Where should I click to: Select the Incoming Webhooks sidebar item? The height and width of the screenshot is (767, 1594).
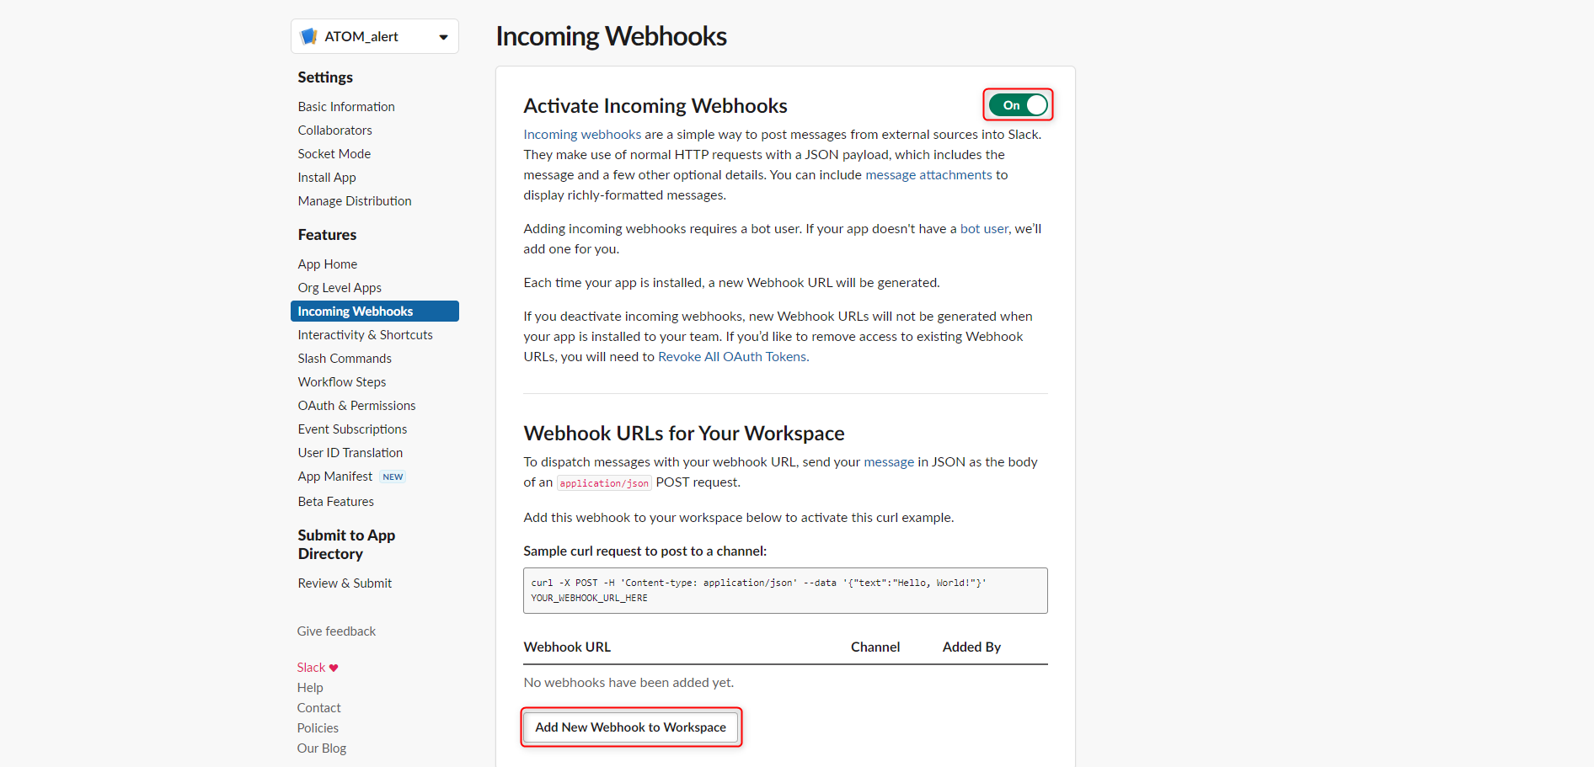(355, 312)
